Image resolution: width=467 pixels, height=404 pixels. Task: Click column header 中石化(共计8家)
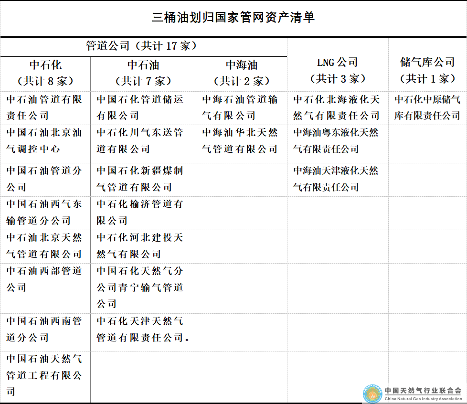coord(45,73)
